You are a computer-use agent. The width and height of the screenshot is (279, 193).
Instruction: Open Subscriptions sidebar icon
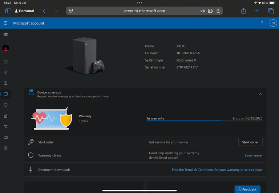coord(6,83)
